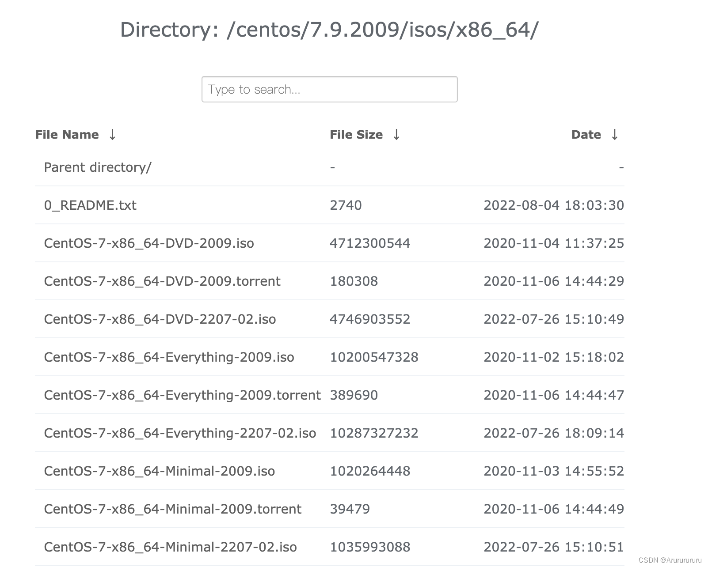Image resolution: width=708 pixels, height=567 pixels.
Task: Click date 2020-11-06 14:44:29
Action: point(554,281)
